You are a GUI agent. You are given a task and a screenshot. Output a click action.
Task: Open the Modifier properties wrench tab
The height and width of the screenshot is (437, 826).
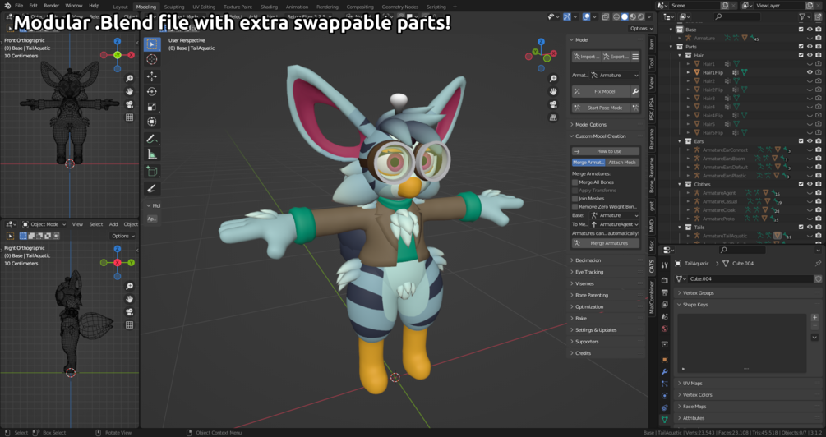click(665, 372)
